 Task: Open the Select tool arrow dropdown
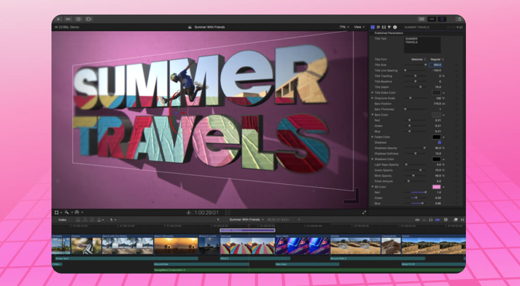[113, 219]
